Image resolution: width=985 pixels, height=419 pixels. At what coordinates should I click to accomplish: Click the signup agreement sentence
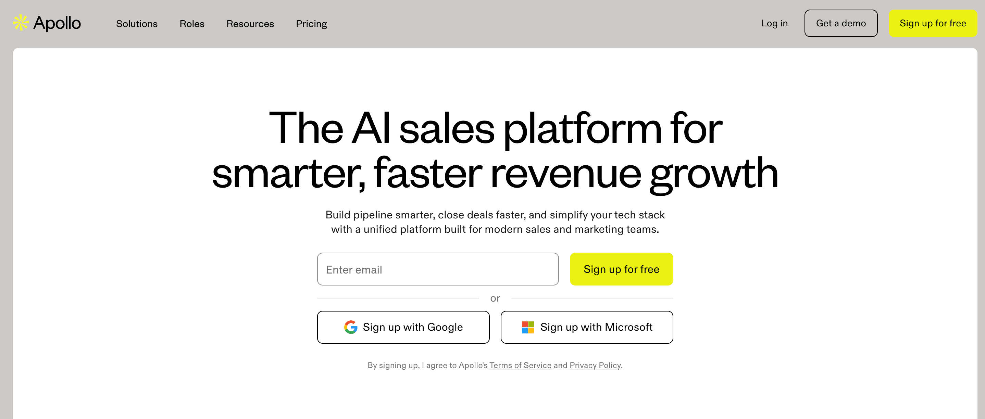495,365
